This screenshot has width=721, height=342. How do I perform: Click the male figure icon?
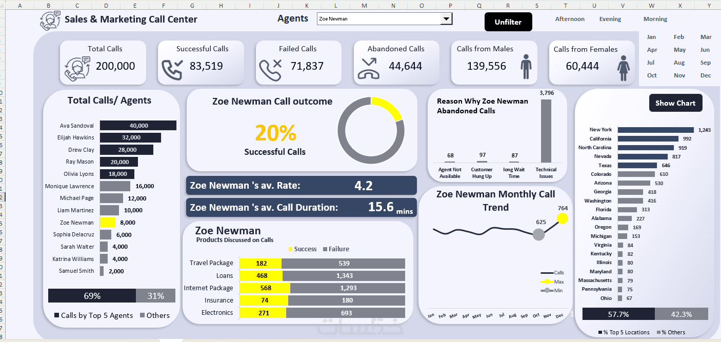click(x=526, y=67)
